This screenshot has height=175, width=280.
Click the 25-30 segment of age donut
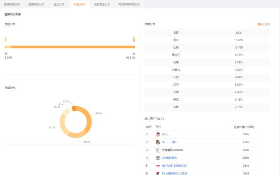click(x=77, y=135)
